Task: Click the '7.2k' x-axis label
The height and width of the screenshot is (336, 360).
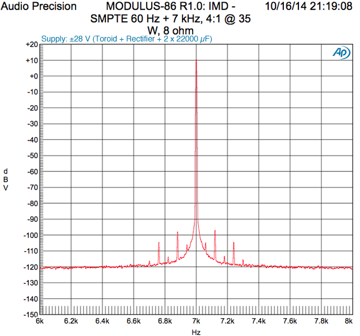Action: (x=227, y=321)
